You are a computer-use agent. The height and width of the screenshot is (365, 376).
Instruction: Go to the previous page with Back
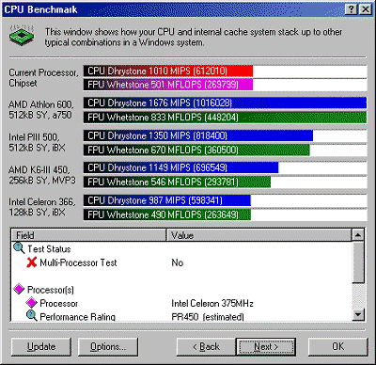click(206, 347)
